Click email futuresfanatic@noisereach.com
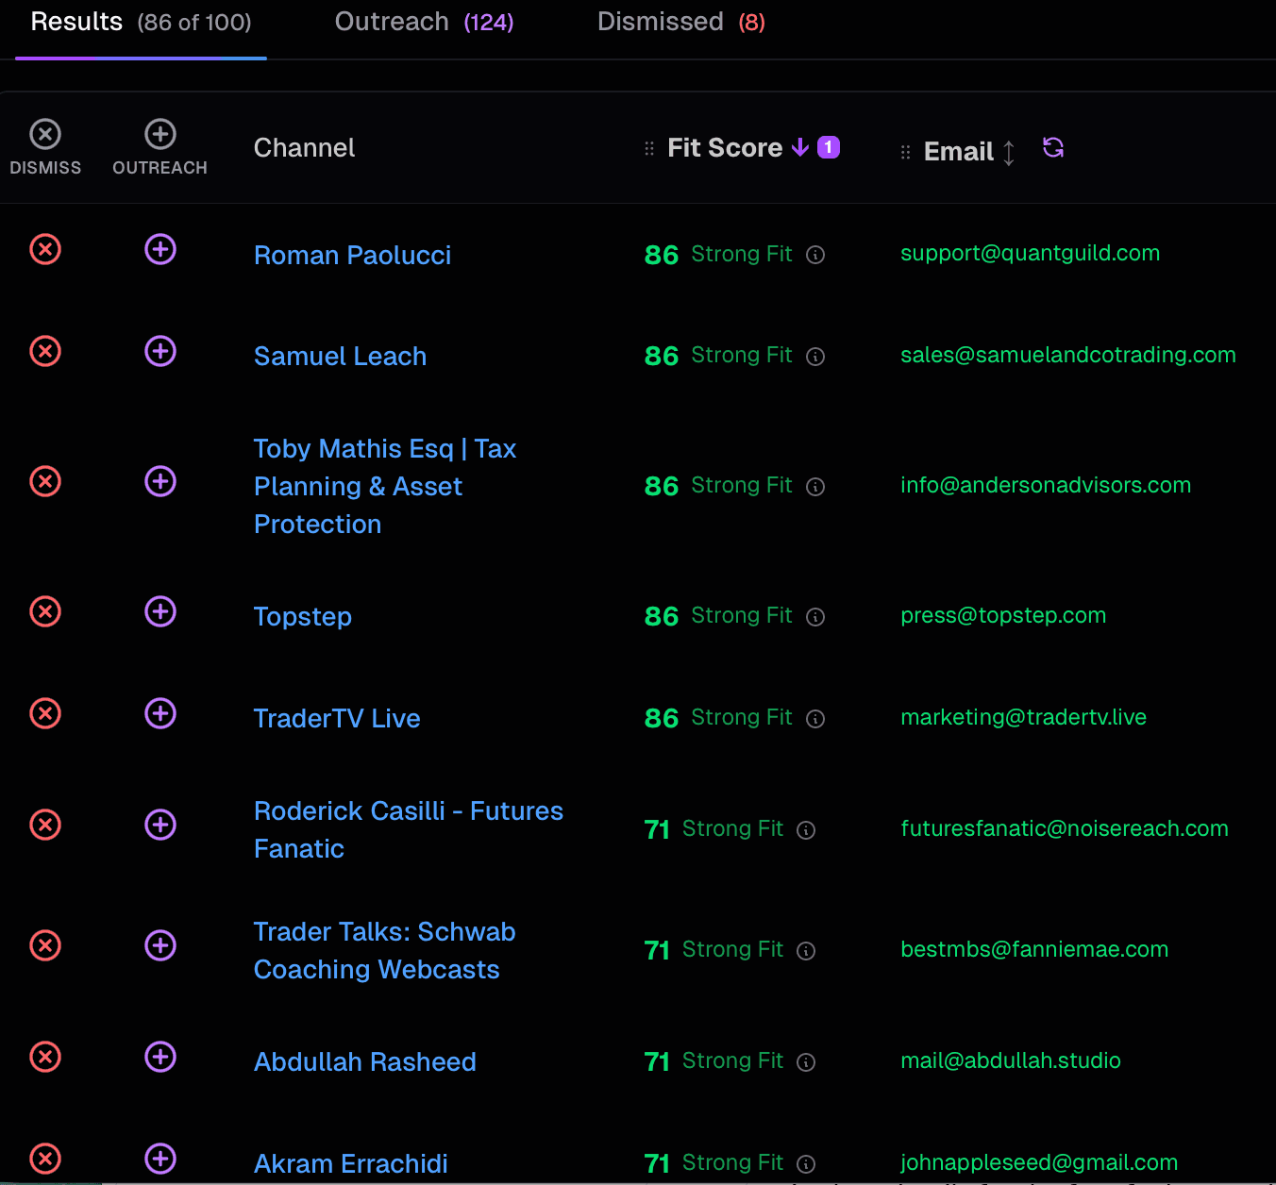Image resolution: width=1276 pixels, height=1185 pixels. [1065, 829]
